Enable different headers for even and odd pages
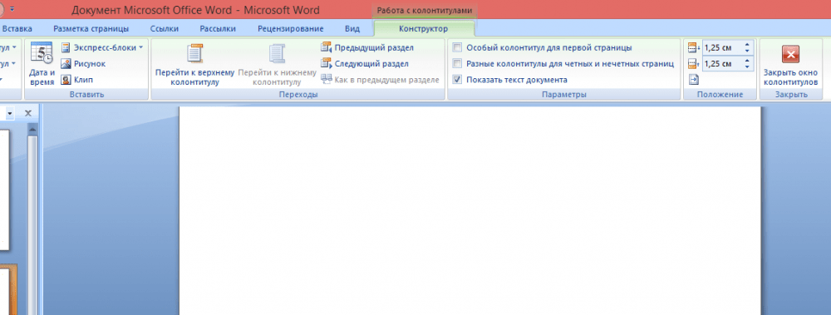This screenshot has width=831, height=315. [x=457, y=64]
